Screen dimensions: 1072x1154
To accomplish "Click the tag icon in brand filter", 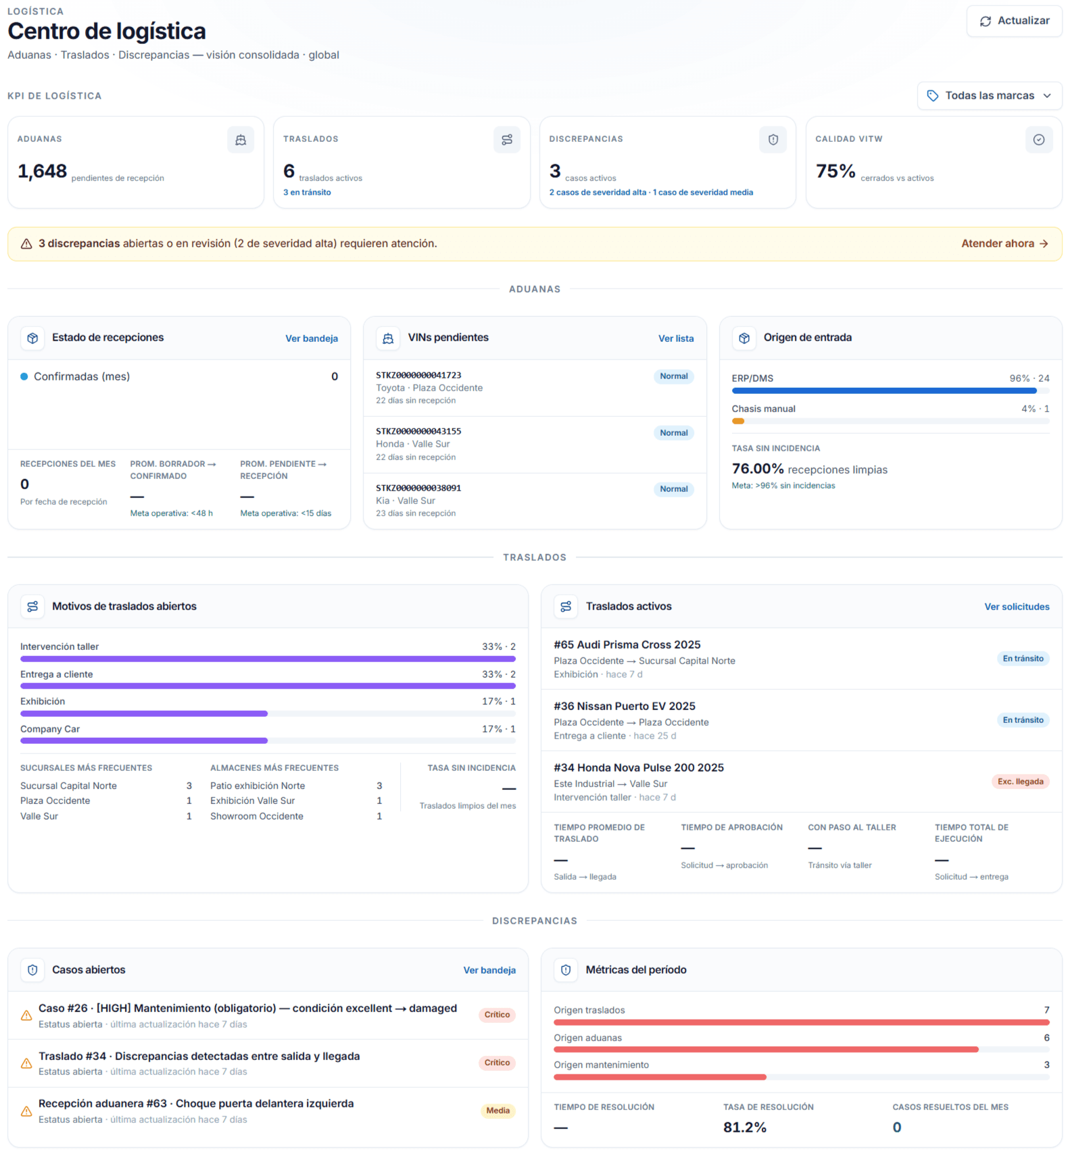I will point(933,95).
